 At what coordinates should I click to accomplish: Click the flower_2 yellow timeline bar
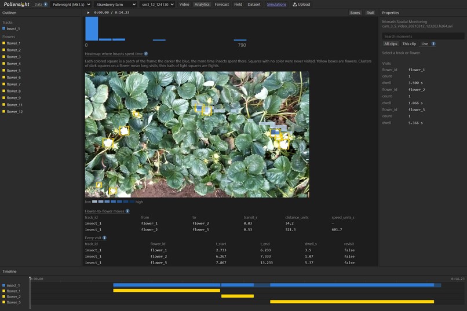(x=238, y=296)
